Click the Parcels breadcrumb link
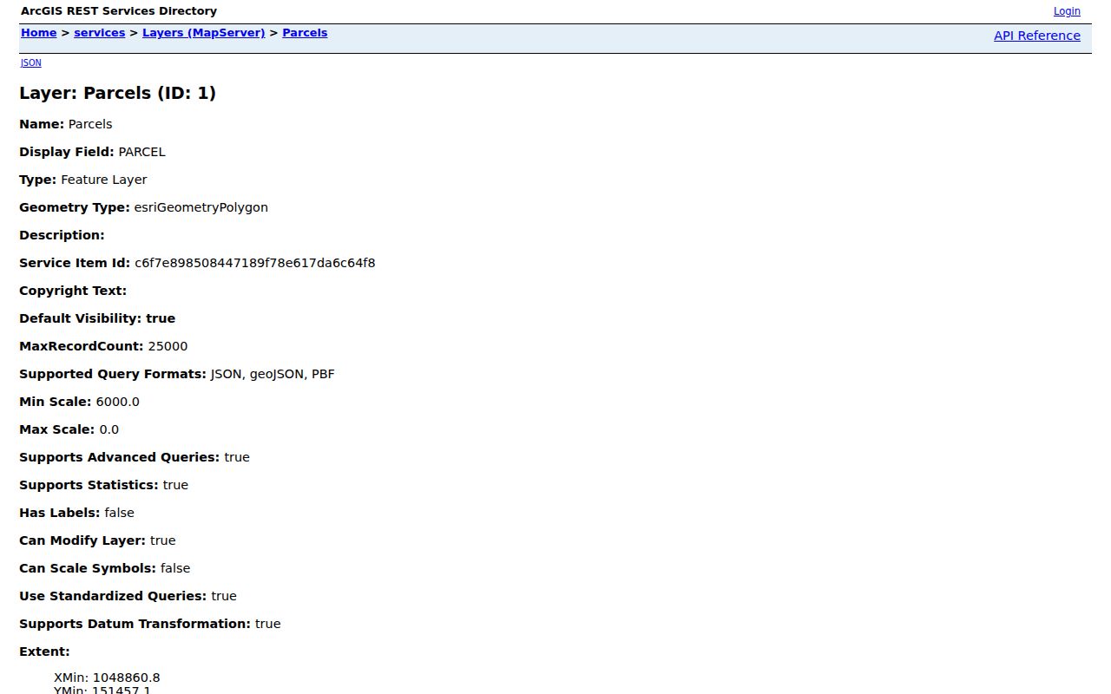1111x694 pixels. pyautogui.click(x=305, y=33)
